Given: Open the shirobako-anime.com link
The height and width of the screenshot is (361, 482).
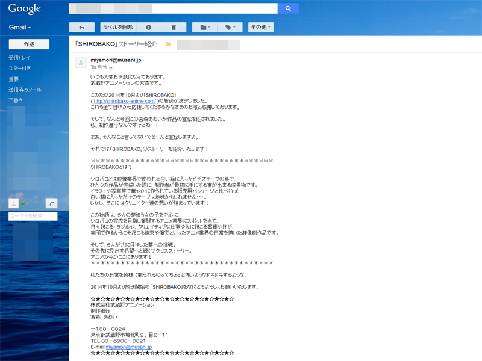Looking at the screenshot, I should tap(125, 101).
